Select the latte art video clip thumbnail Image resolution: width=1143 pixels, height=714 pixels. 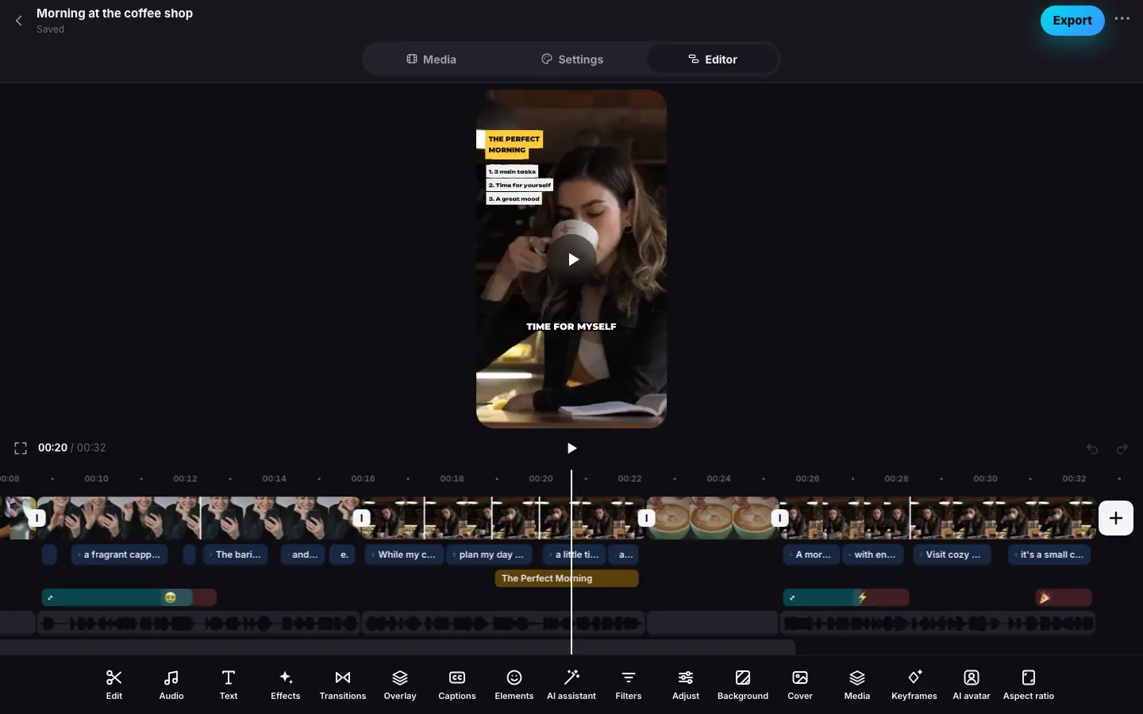[713, 518]
